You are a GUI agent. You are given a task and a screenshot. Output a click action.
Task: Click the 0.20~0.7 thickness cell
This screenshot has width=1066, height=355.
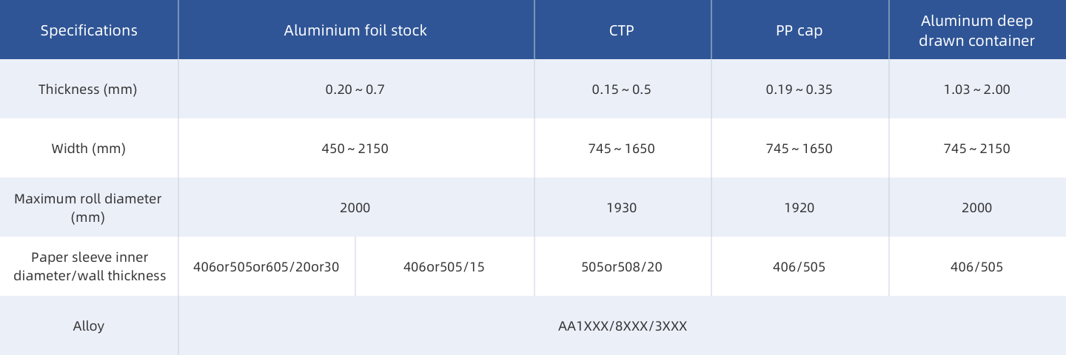[355, 89]
